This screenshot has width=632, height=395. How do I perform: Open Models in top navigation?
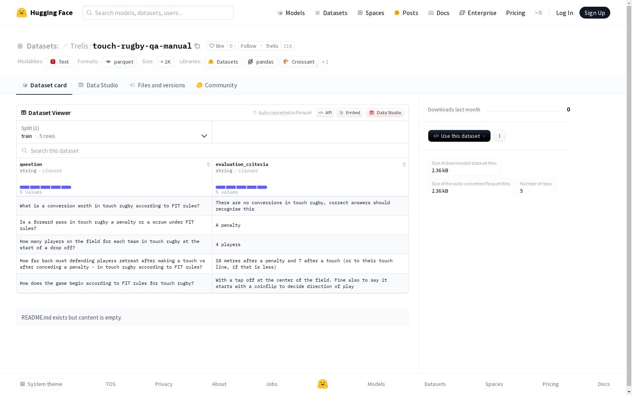(291, 13)
